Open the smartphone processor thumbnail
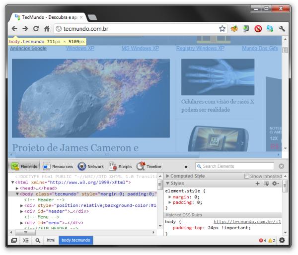Screen dimensions: 298x255 point(219,138)
